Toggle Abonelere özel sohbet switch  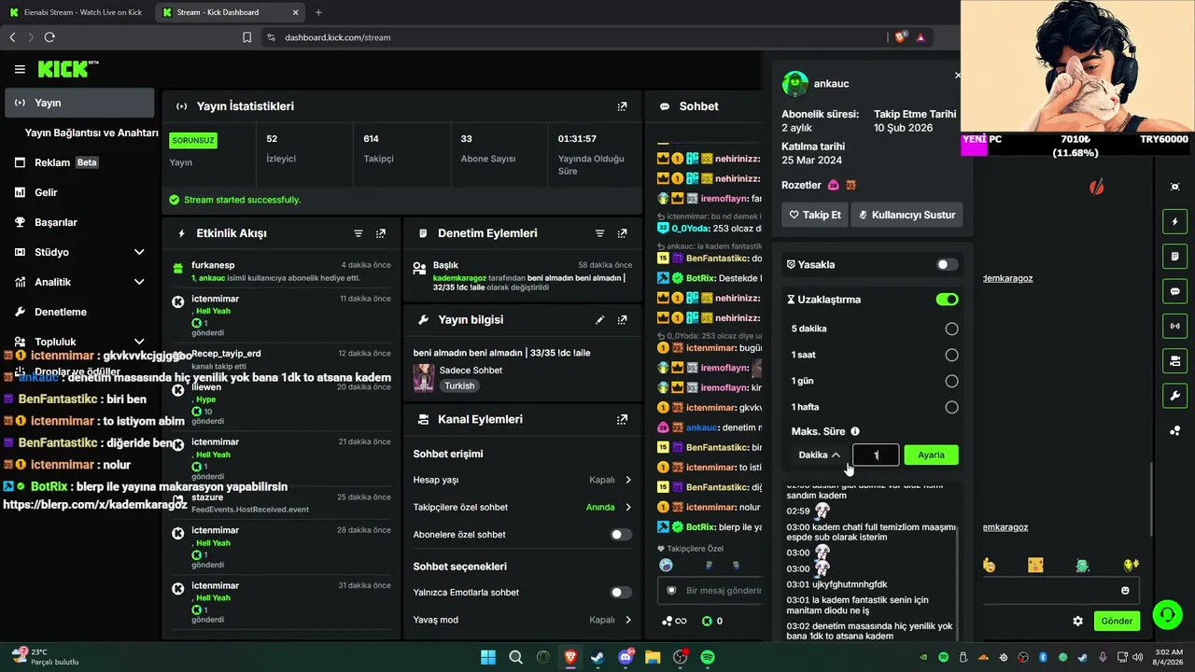(x=621, y=535)
